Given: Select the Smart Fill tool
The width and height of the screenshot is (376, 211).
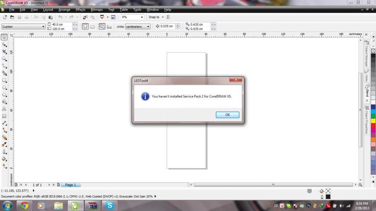Looking at the screenshot, I should pos(4,73).
